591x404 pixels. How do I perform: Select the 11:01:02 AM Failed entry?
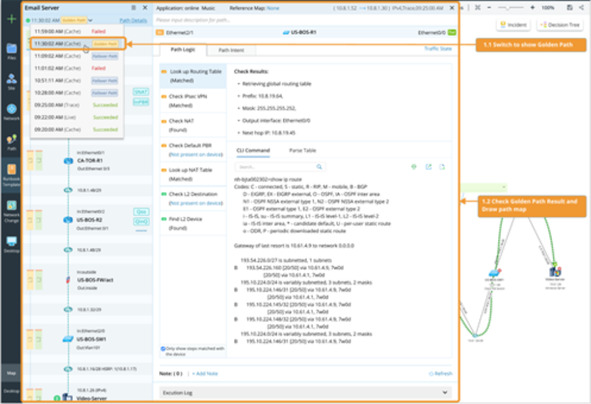[x=77, y=68]
